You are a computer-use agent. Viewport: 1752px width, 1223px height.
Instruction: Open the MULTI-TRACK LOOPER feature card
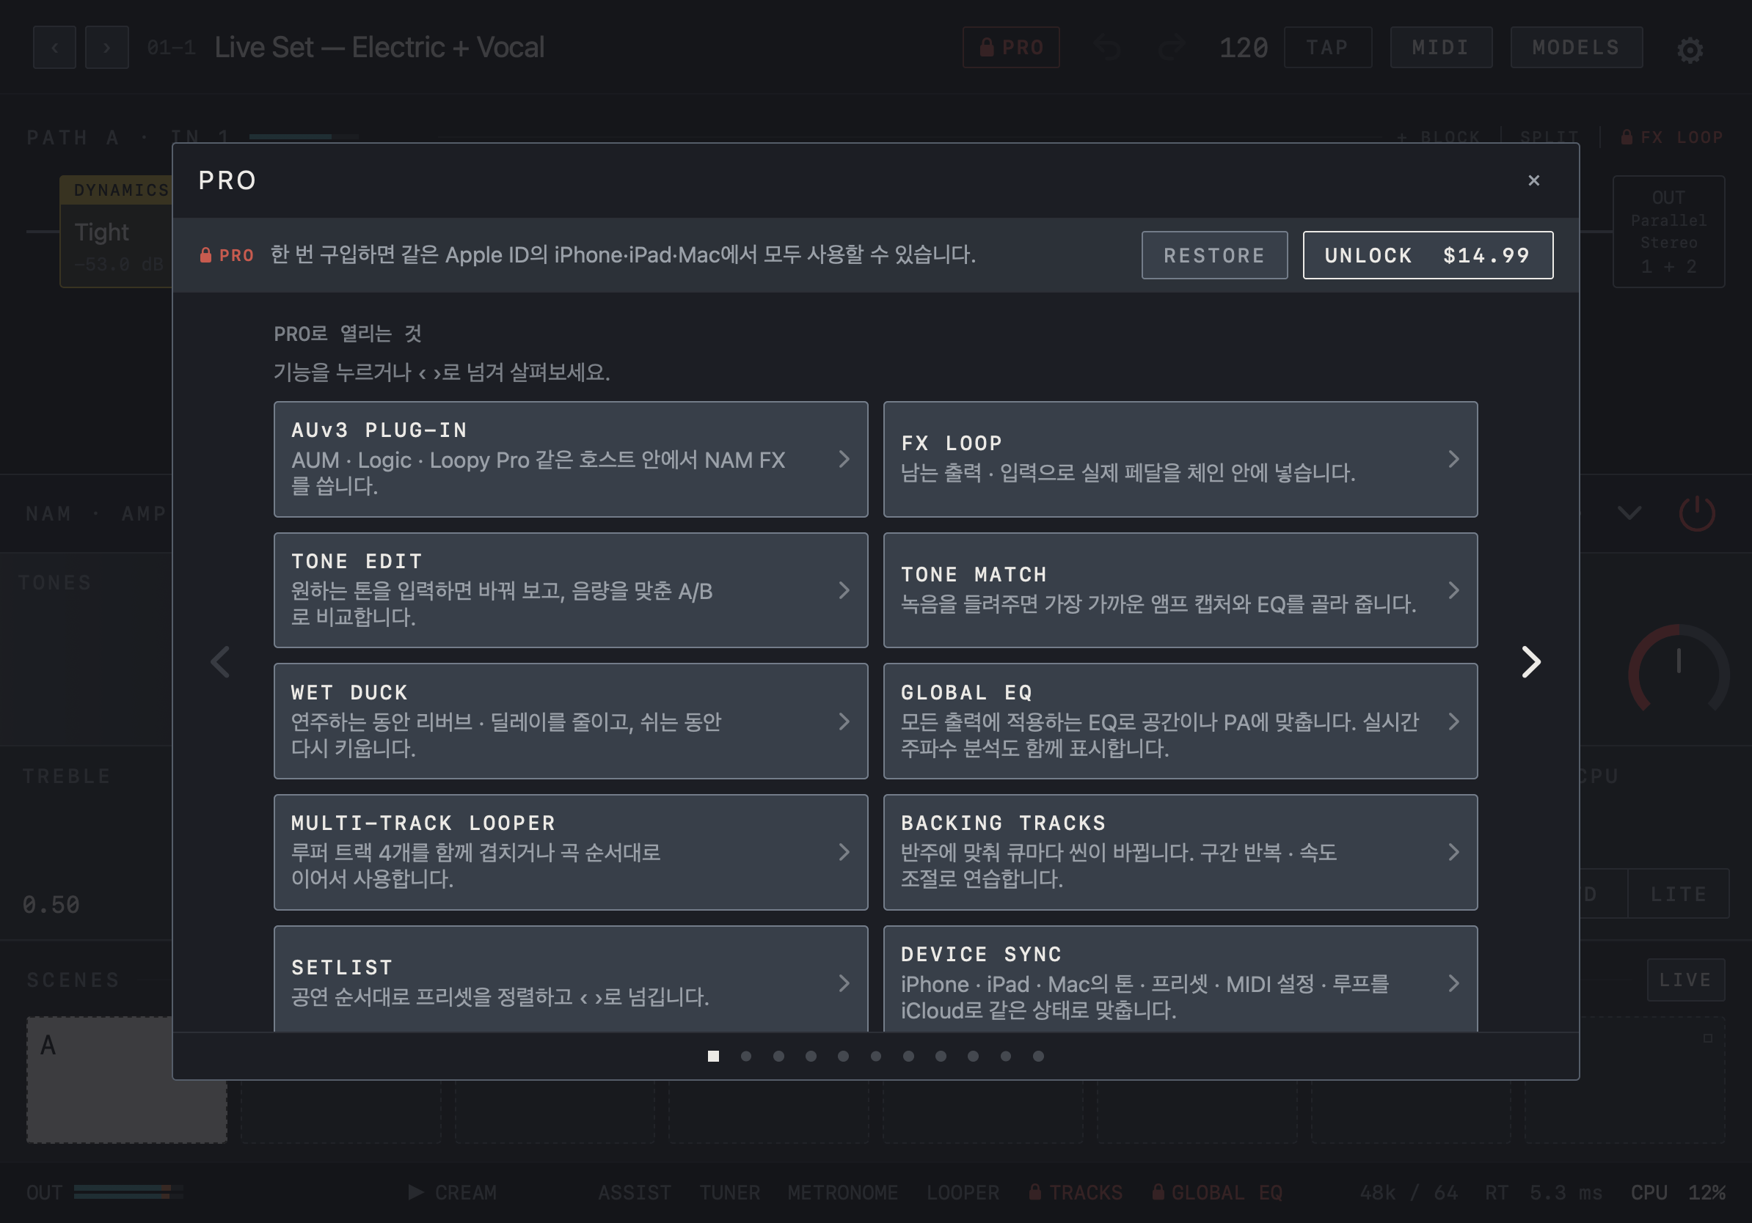[x=571, y=852]
